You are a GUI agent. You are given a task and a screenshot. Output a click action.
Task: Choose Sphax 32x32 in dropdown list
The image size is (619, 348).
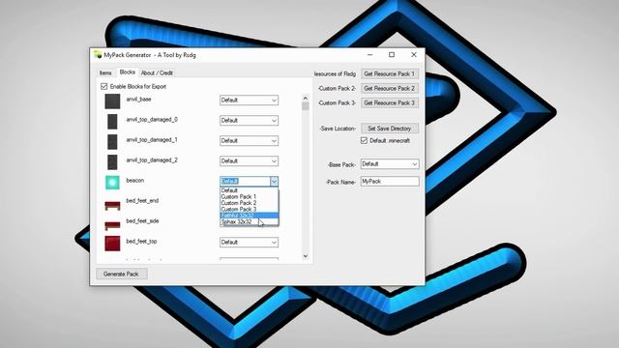coord(250,221)
